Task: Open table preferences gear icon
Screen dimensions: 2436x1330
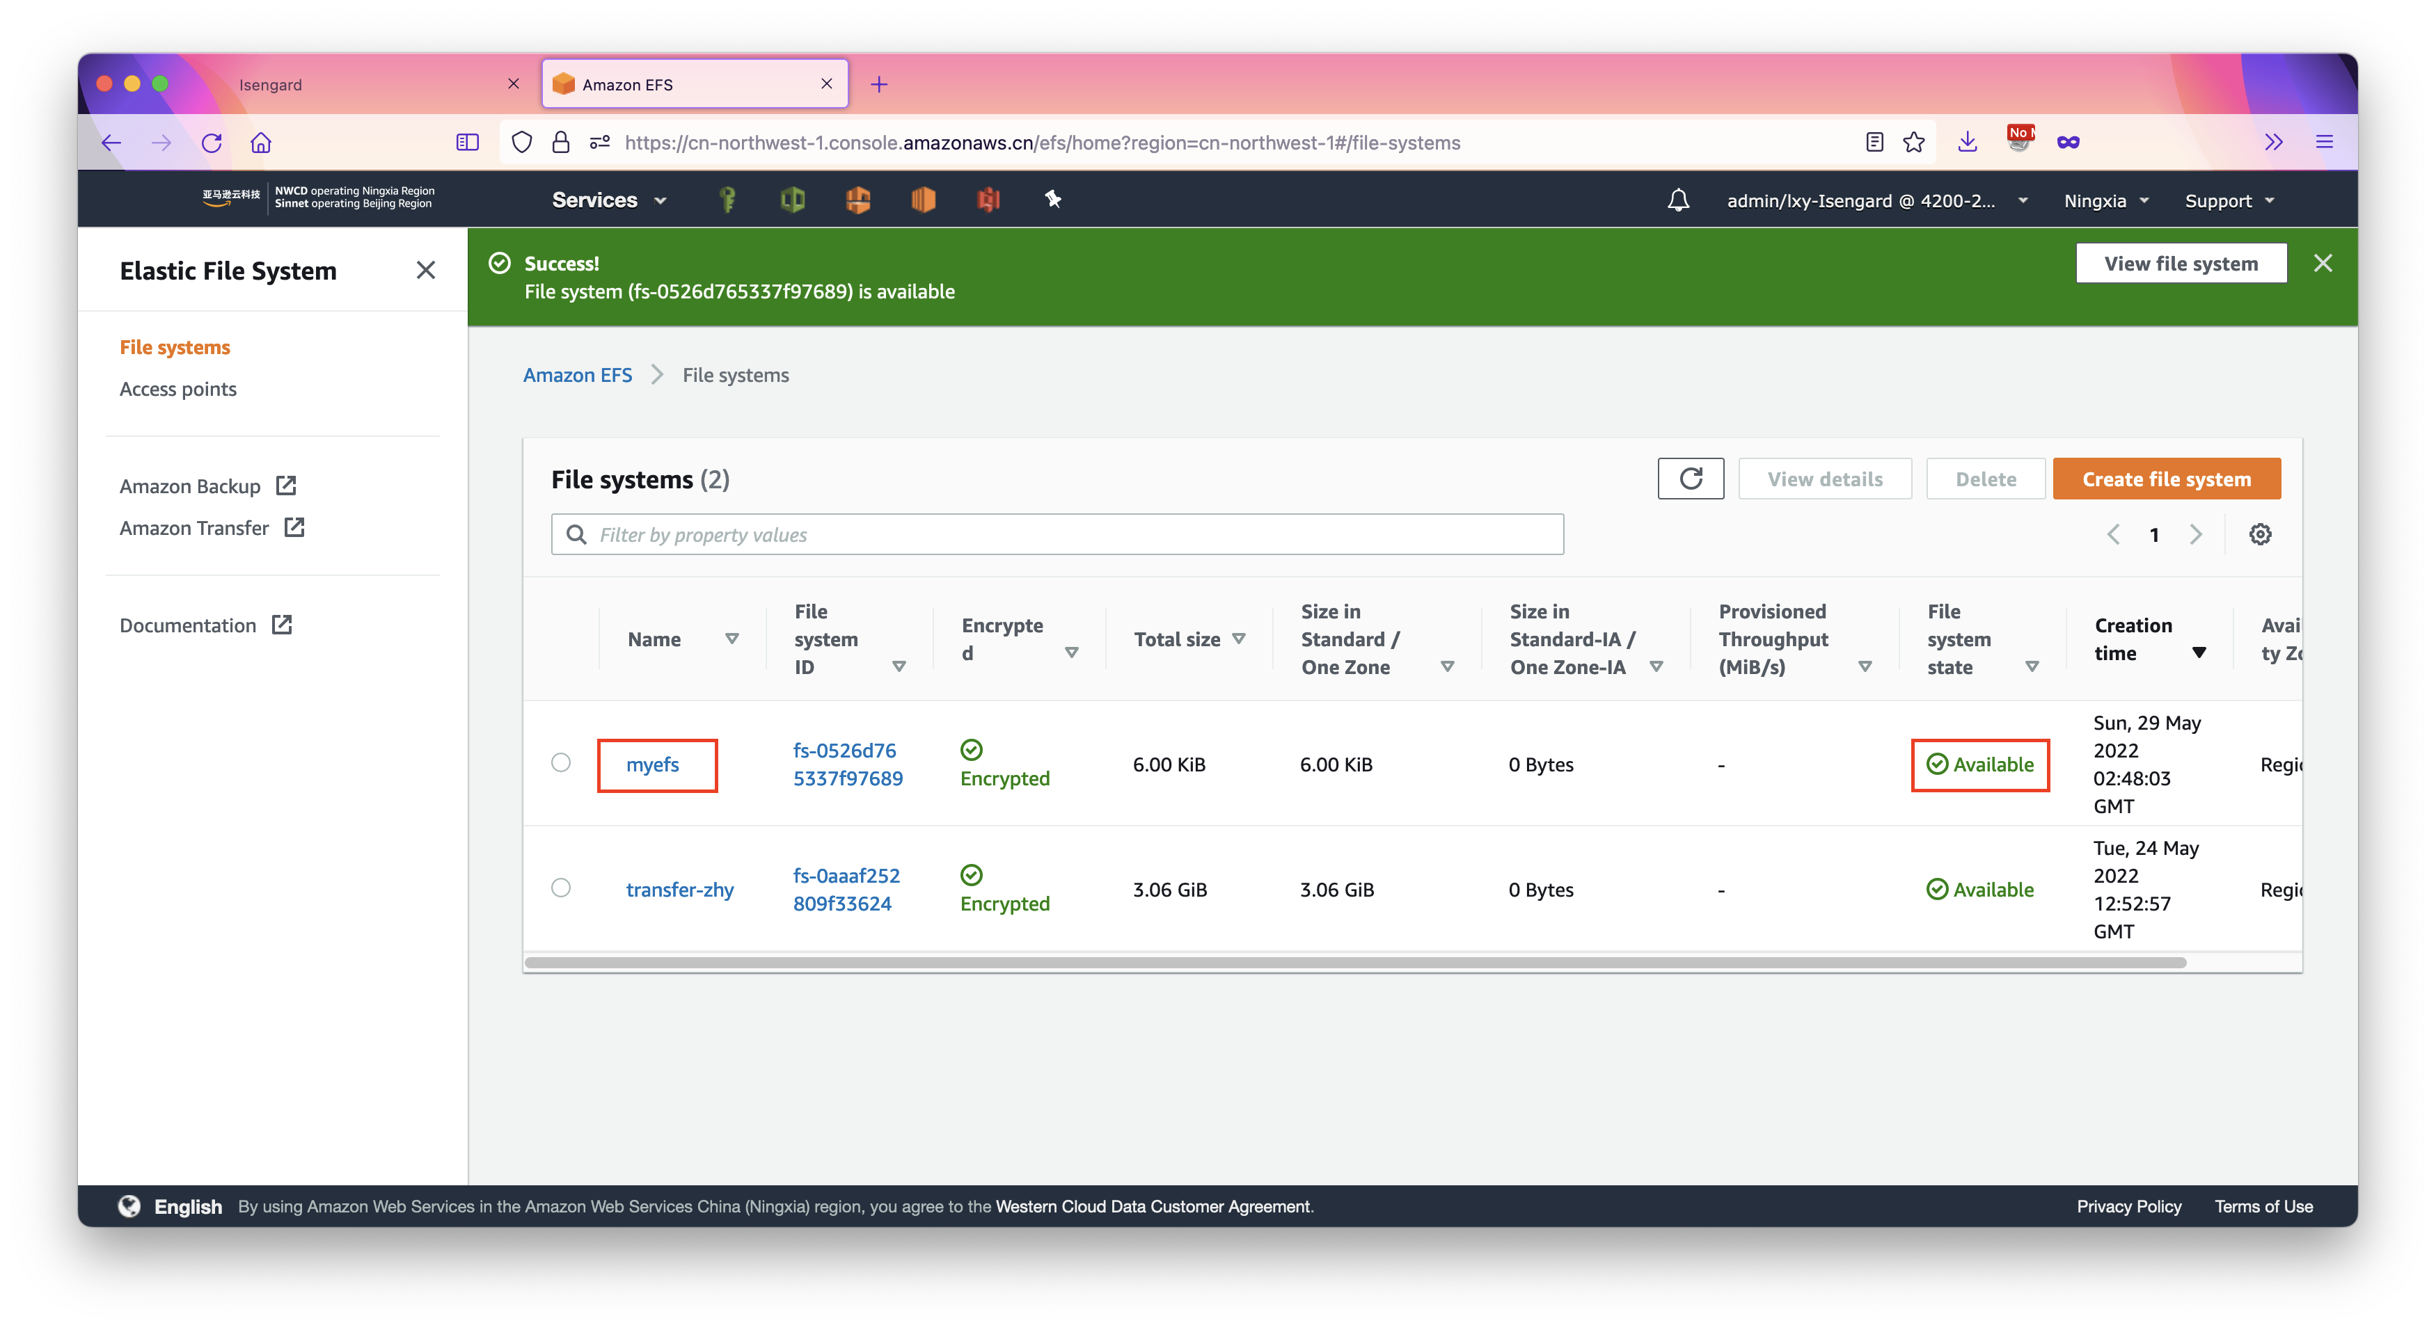Action: [x=2260, y=535]
